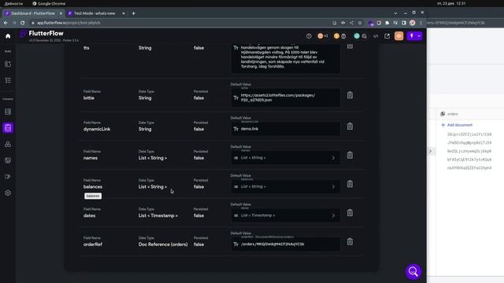Open the Activities menu in top bar

tap(13, 3)
